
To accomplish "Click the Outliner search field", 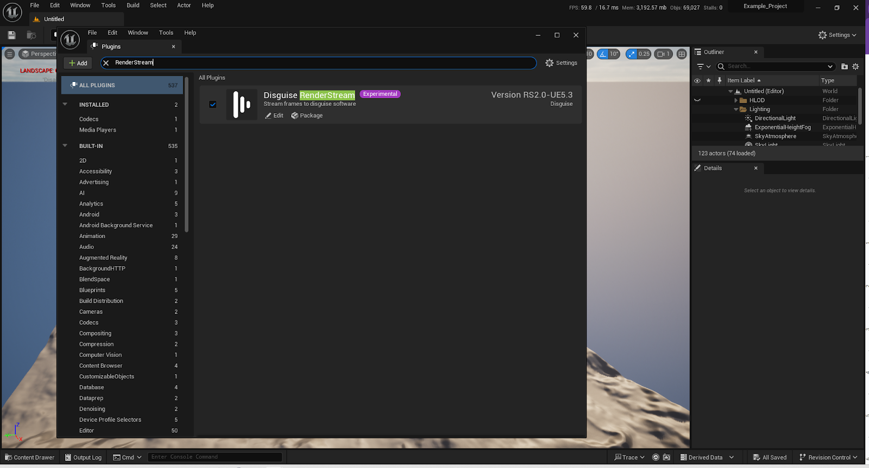I will coord(777,66).
